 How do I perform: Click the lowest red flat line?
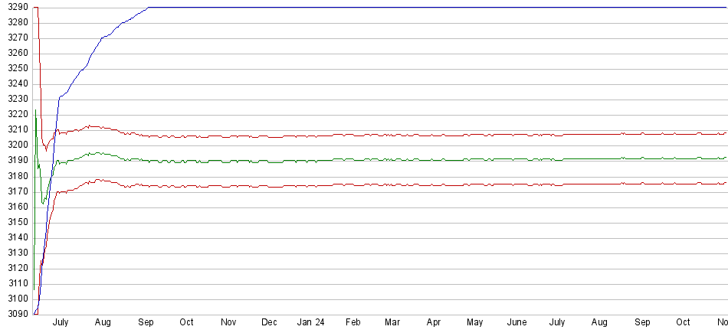pos(383,185)
